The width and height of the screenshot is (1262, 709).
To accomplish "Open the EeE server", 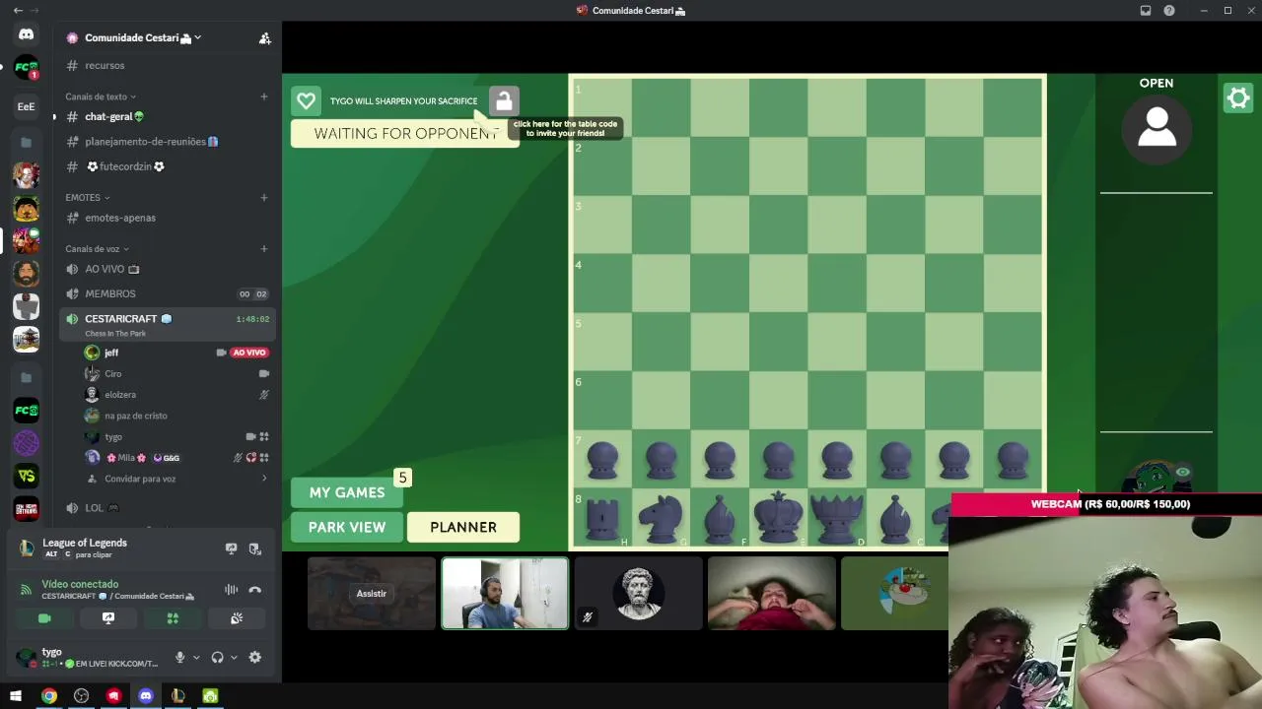I will (27, 106).
